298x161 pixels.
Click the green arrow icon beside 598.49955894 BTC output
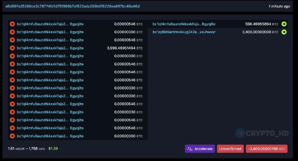[x=284, y=24]
